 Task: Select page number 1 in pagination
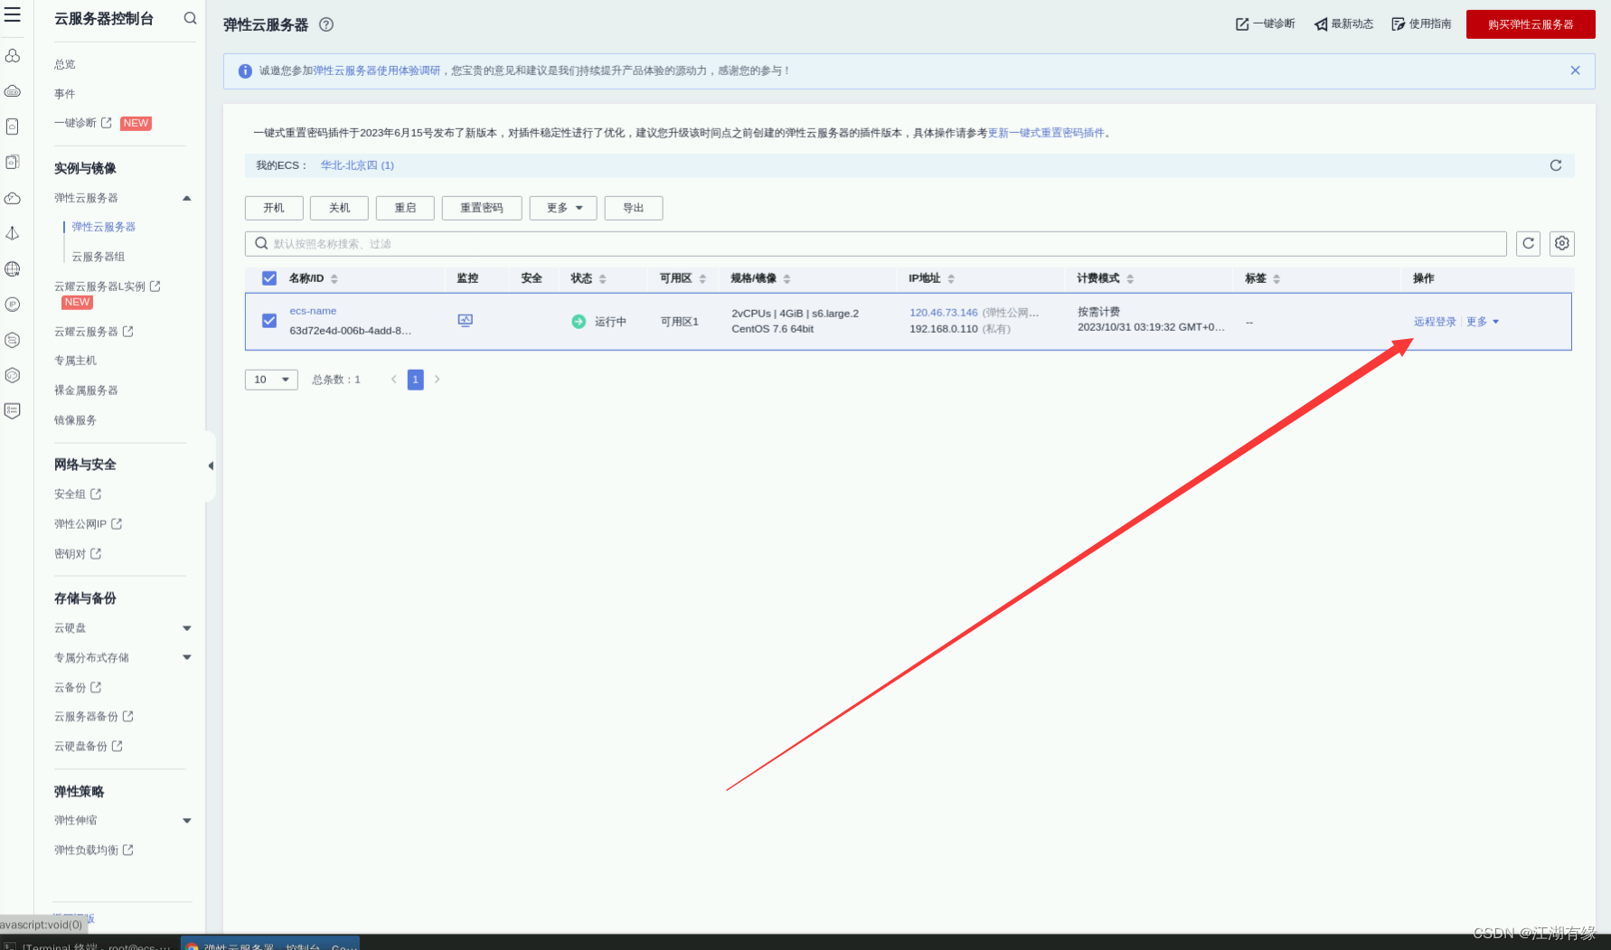point(415,380)
